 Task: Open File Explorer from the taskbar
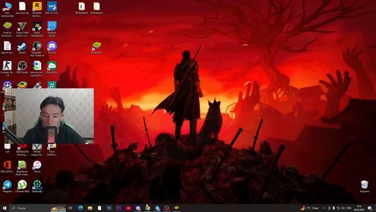(x=90, y=208)
